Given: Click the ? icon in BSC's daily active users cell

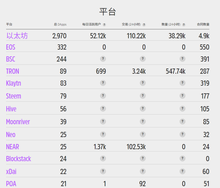Looking at the screenshot, I should (103, 59).
